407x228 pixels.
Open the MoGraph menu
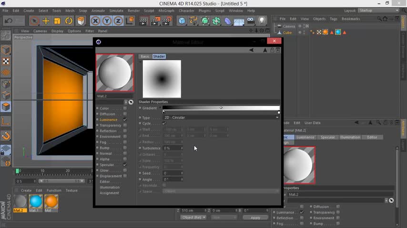(x=166, y=10)
